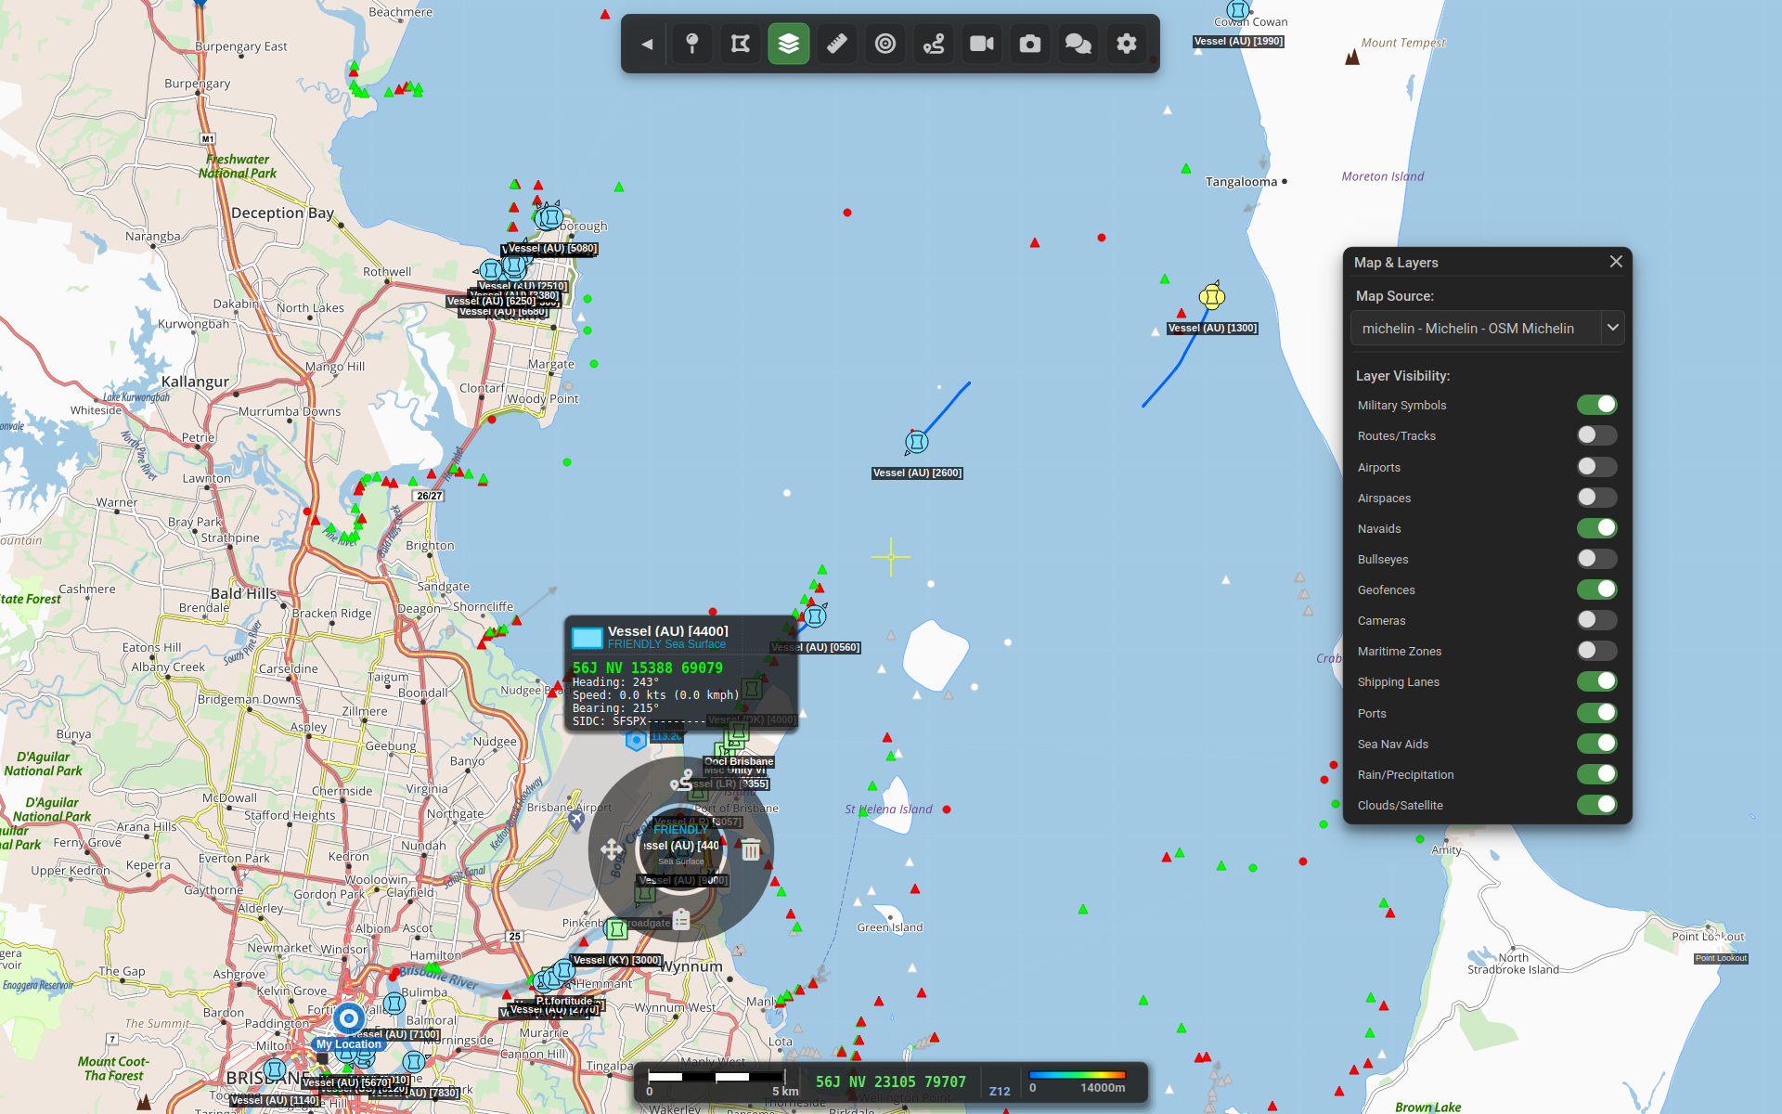Turn off Clouds/Satellite layer
Viewport: 1782px width, 1114px height.
pos(1596,805)
